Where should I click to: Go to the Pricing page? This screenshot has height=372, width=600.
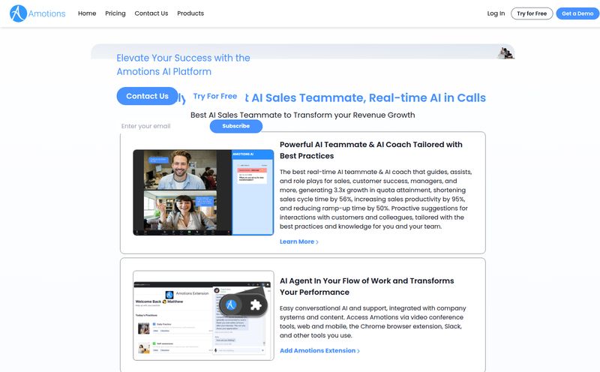(x=115, y=13)
